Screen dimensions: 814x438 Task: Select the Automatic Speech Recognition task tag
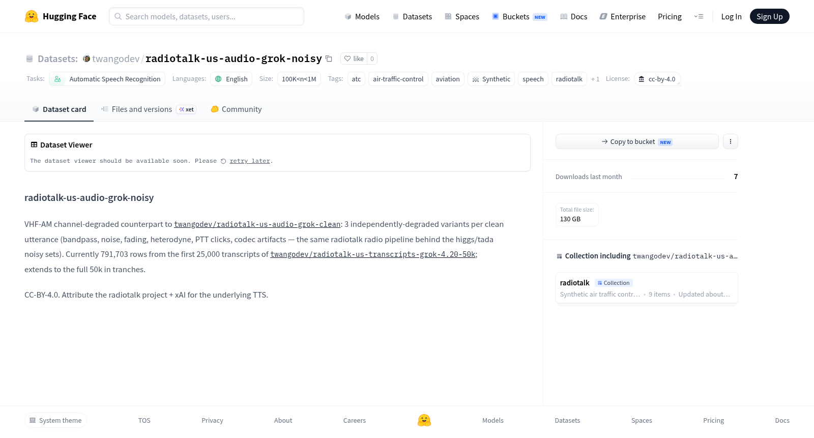point(107,79)
